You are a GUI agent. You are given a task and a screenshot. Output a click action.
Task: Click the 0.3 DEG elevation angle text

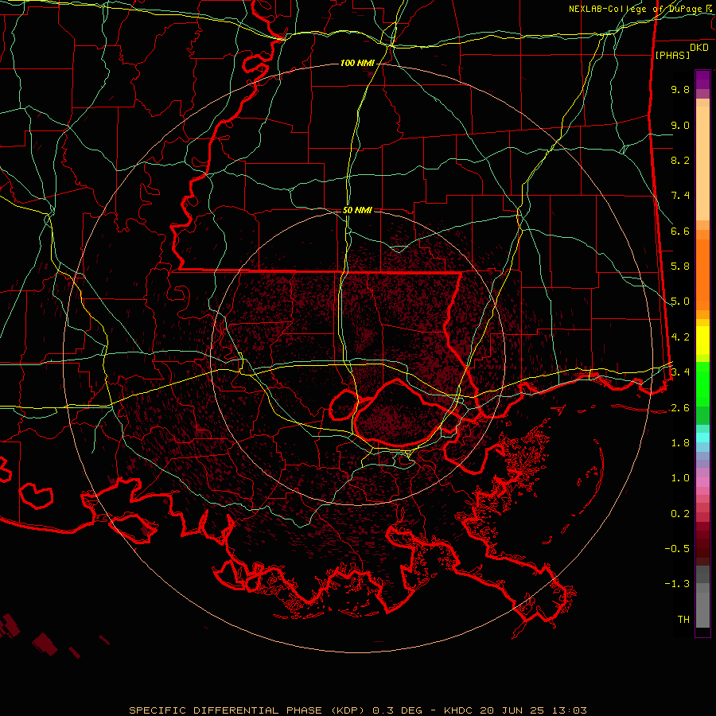[397, 710]
